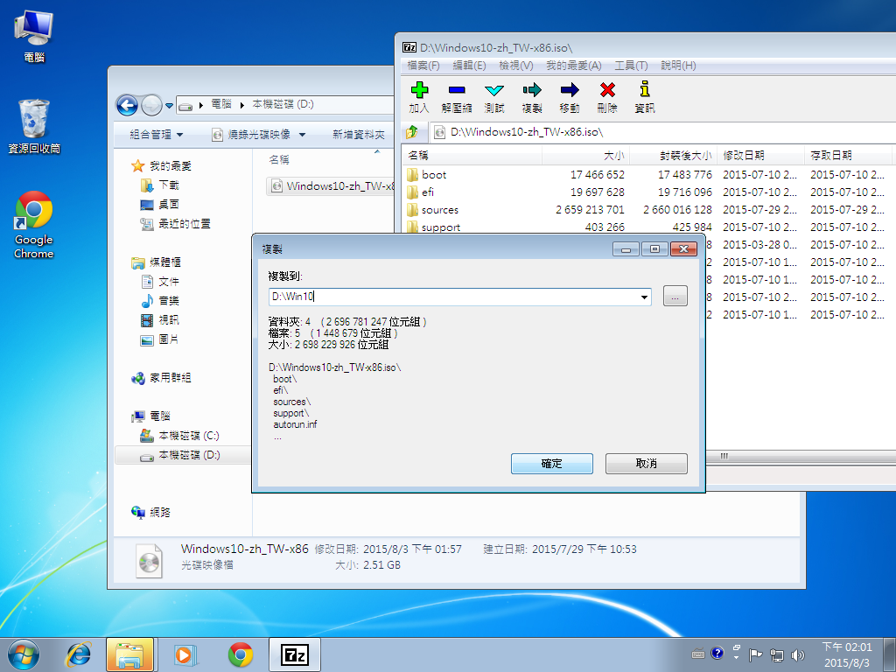The image size is (896, 672).
Task: Click the volume speaker tray icon
Action: [798, 654]
